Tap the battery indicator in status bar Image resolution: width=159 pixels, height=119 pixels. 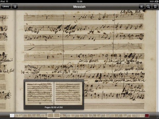click(x=157, y=1)
